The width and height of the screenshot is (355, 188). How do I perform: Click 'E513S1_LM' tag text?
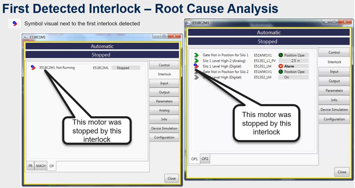262,66
